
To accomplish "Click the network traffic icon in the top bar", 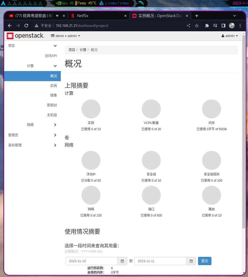I will [x=102, y=4].
